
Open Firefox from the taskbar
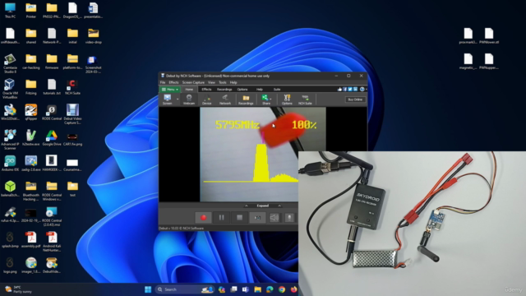294,289
